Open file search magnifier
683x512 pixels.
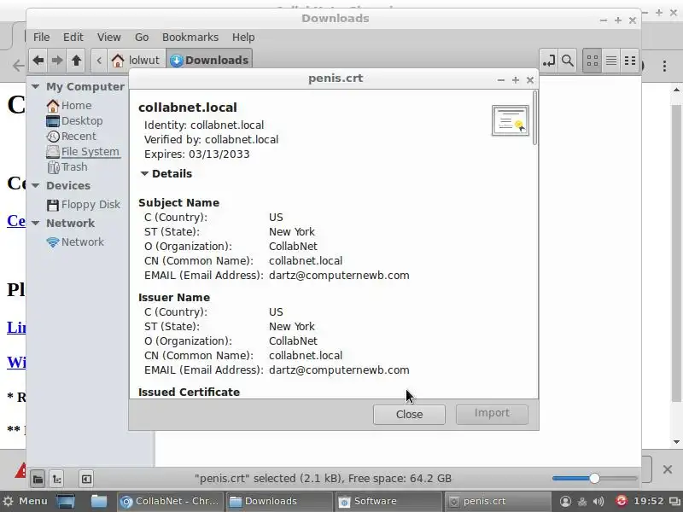tap(567, 61)
